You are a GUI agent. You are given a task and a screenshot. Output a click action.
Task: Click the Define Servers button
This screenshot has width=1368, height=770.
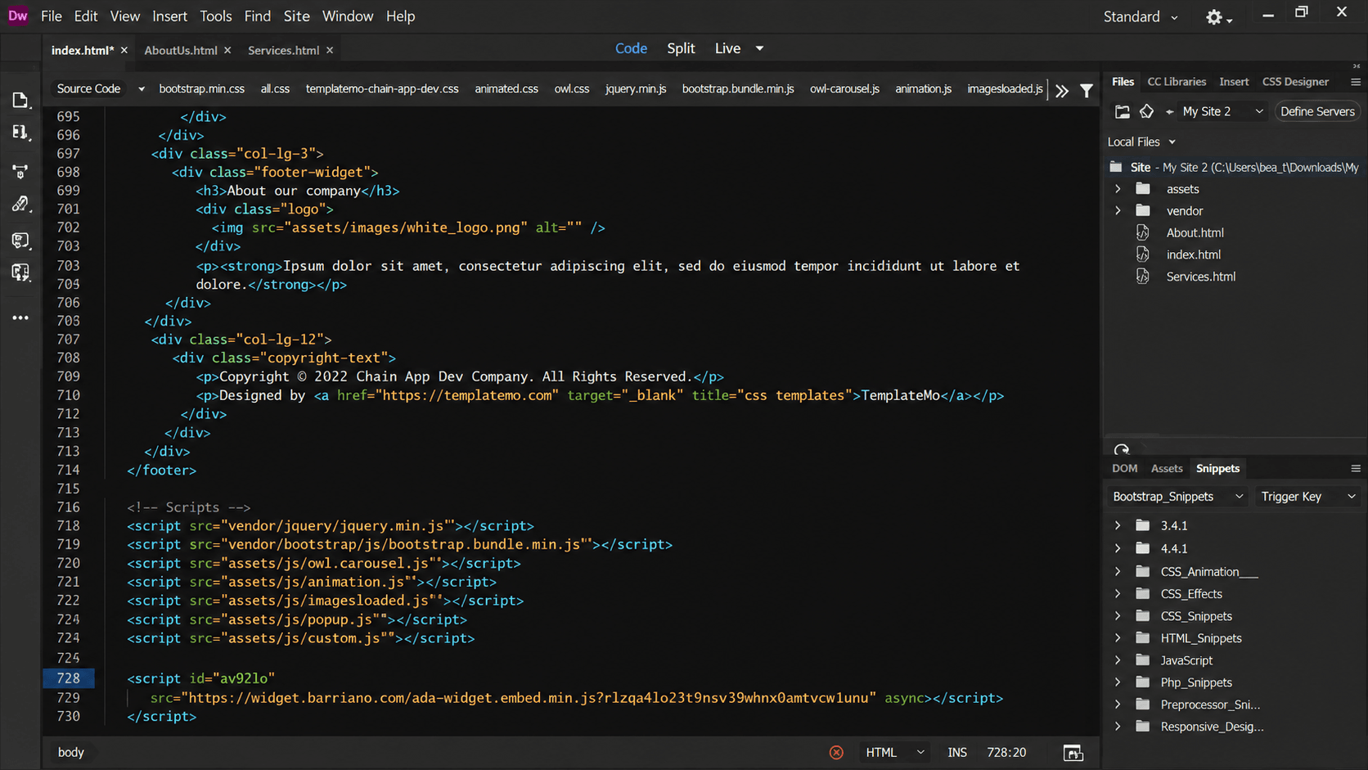pos(1317,111)
